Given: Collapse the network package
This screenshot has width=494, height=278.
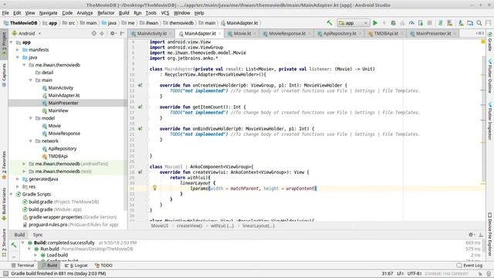Looking at the screenshot, I should pyautogui.click(x=31, y=141).
